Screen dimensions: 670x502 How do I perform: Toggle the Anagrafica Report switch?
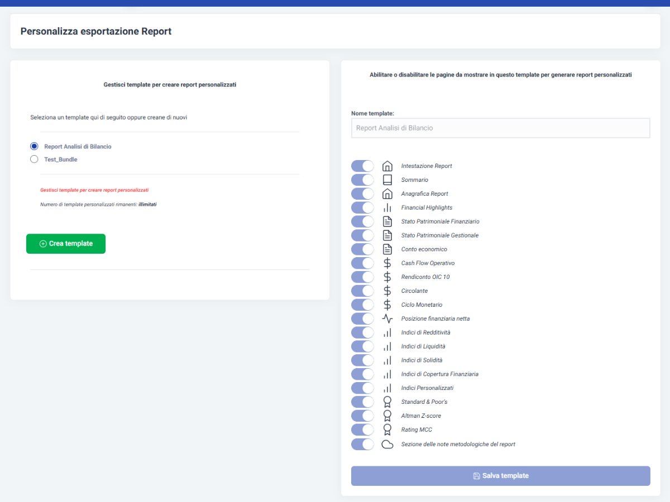[x=362, y=194]
